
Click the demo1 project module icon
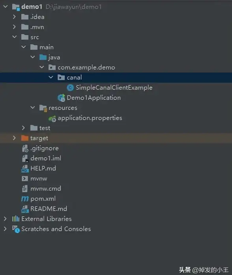pyautogui.click(x=16, y=7)
